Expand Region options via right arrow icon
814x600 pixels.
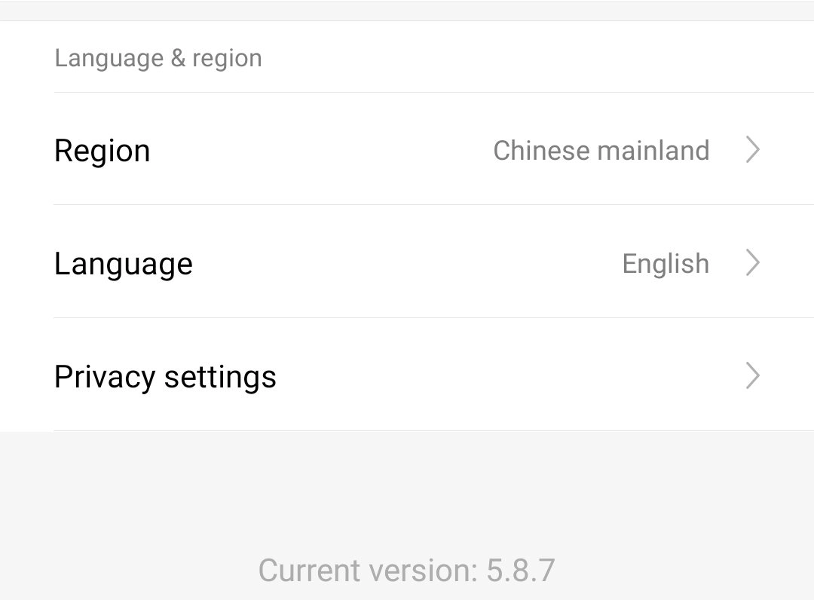point(752,150)
